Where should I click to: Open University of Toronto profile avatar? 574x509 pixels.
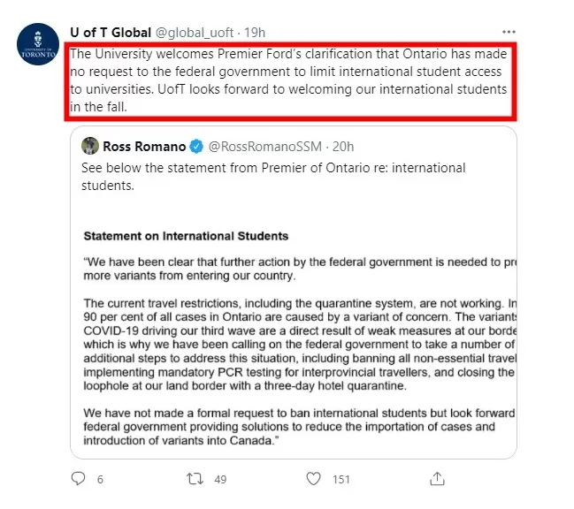[x=38, y=44]
